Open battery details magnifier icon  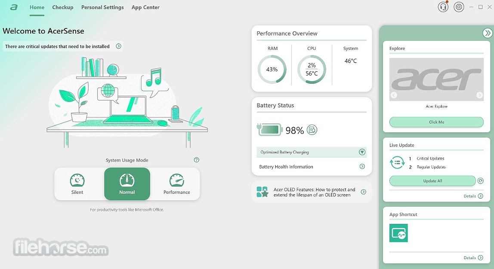point(312,130)
